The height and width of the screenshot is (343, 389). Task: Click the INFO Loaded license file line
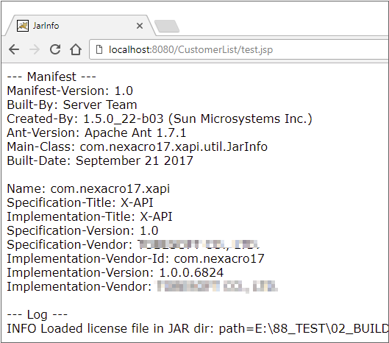[198, 328]
